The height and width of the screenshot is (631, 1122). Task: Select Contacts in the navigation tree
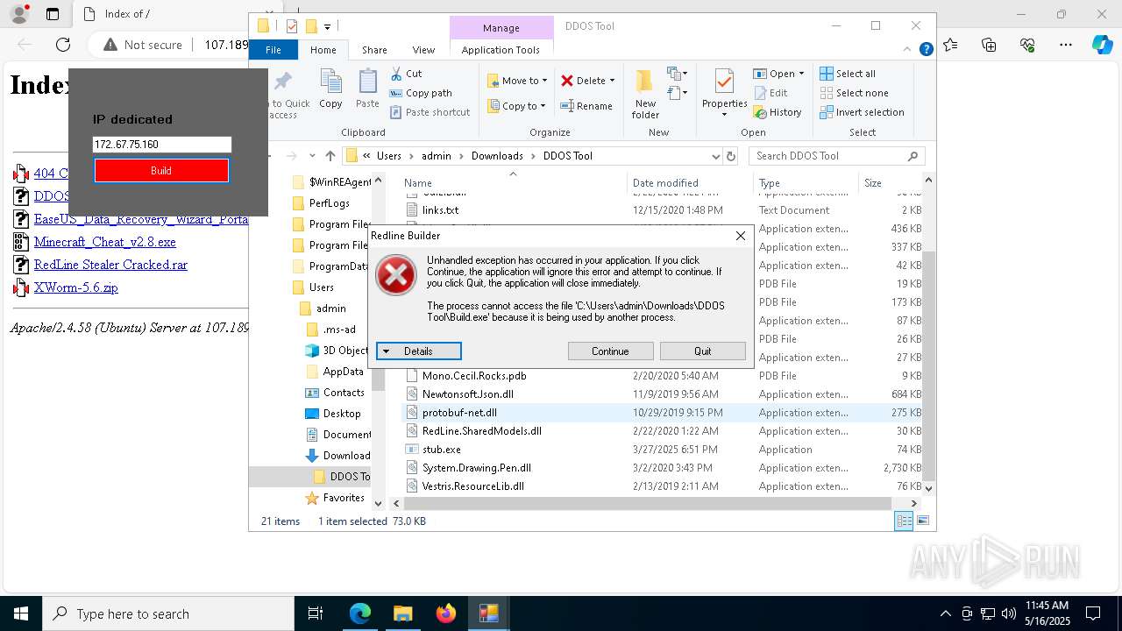pos(343,393)
